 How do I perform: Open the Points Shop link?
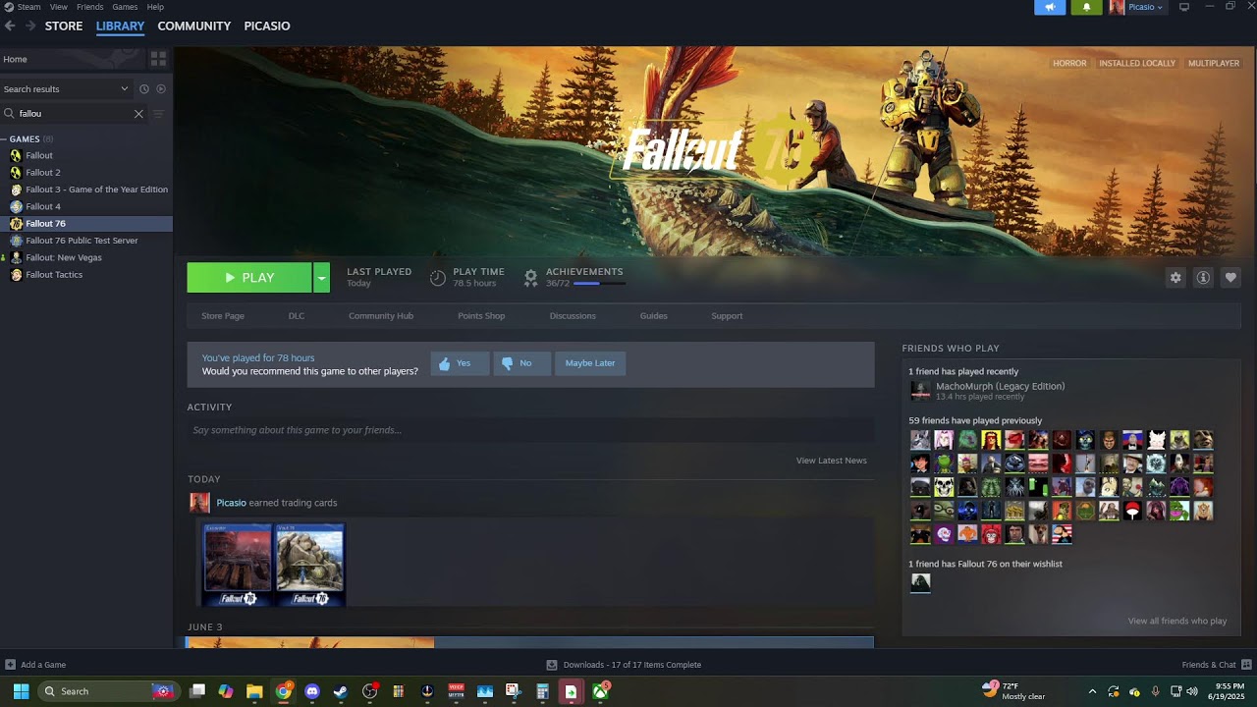click(x=481, y=316)
